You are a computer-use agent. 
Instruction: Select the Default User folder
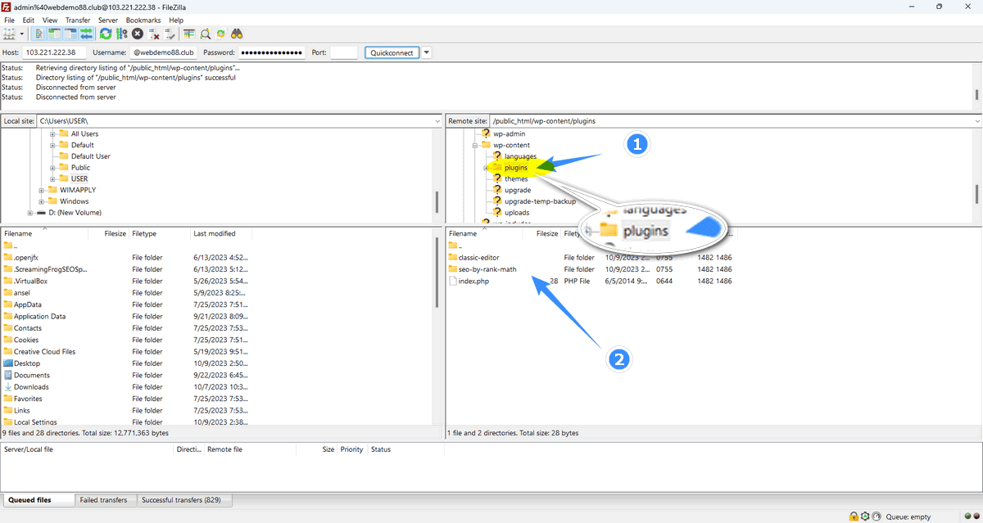(90, 156)
